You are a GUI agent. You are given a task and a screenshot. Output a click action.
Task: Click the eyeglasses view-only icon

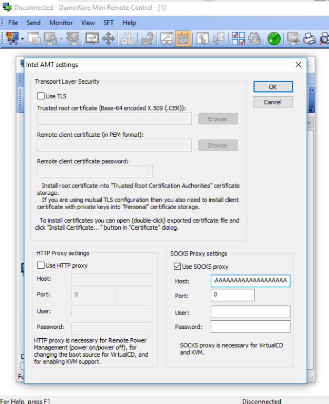(167, 39)
